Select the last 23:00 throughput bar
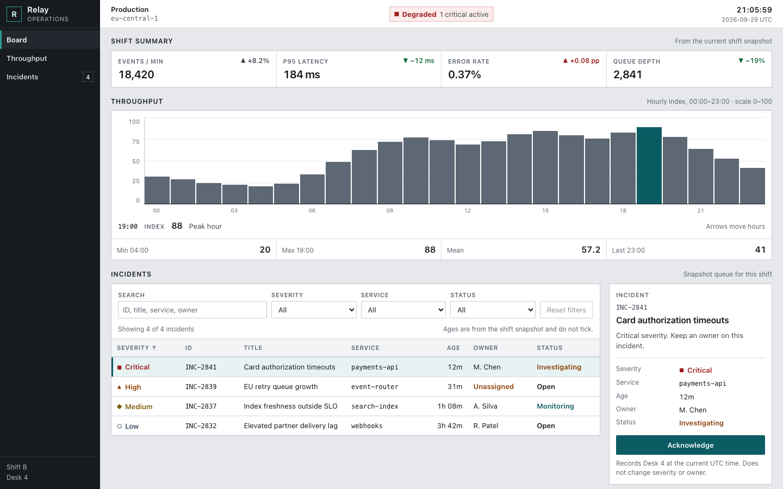 [753, 186]
